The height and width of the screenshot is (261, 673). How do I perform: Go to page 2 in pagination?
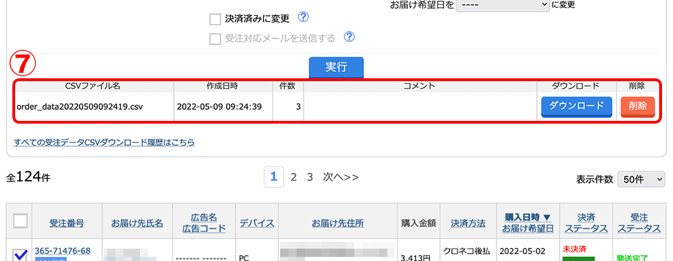[x=294, y=177]
